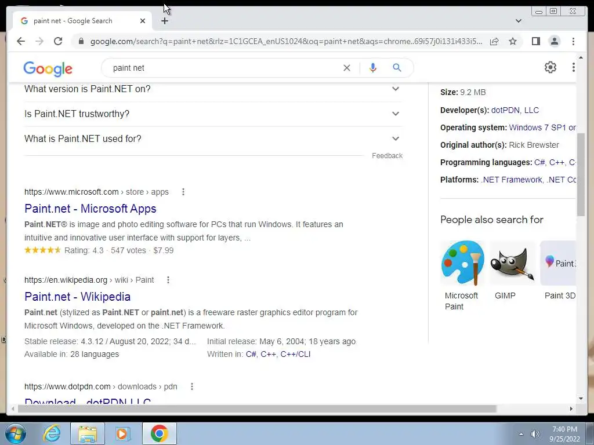The height and width of the screenshot is (445, 594).
Task: Launch Internet Explorer from the taskbar
Action: [52, 433]
